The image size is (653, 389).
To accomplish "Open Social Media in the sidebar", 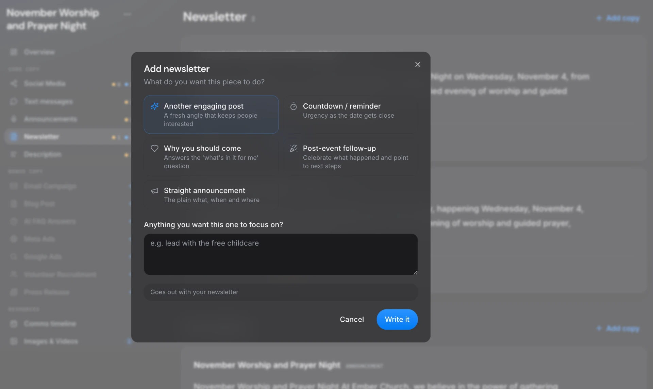I will click(x=68, y=84).
